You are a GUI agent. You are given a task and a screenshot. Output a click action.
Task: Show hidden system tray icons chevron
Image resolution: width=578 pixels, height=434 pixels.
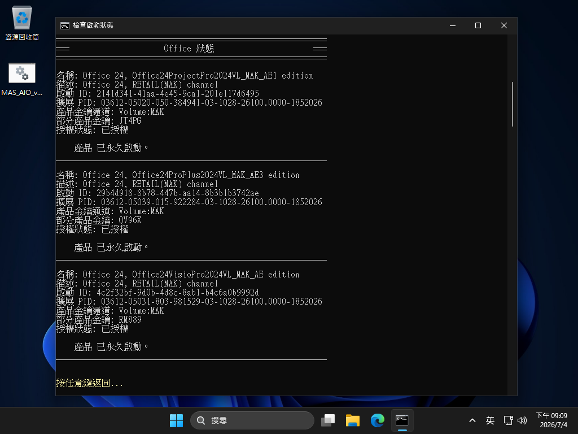tap(472, 420)
